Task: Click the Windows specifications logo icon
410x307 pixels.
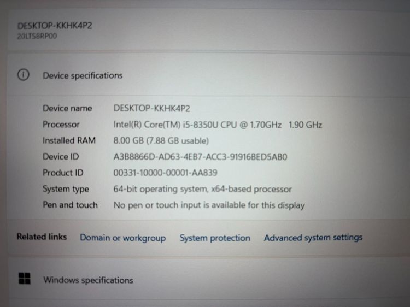Action: (x=25, y=278)
